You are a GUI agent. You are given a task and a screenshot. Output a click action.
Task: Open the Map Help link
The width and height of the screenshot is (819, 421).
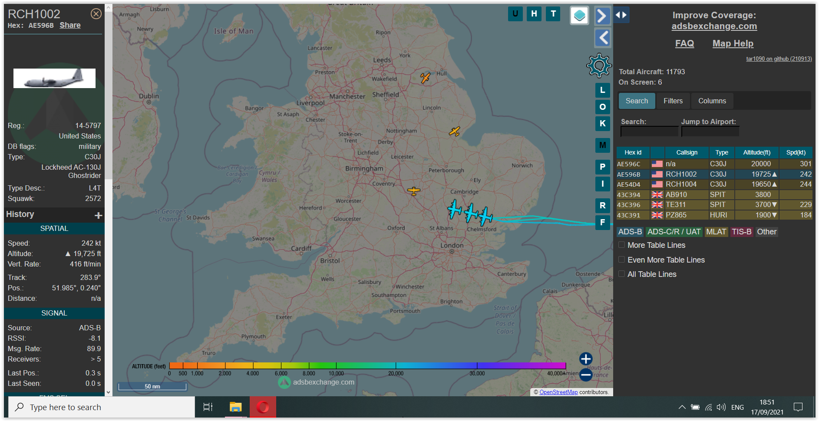pos(733,43)
